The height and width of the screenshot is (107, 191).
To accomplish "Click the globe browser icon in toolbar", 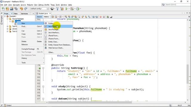I will [x=52, y=9].
